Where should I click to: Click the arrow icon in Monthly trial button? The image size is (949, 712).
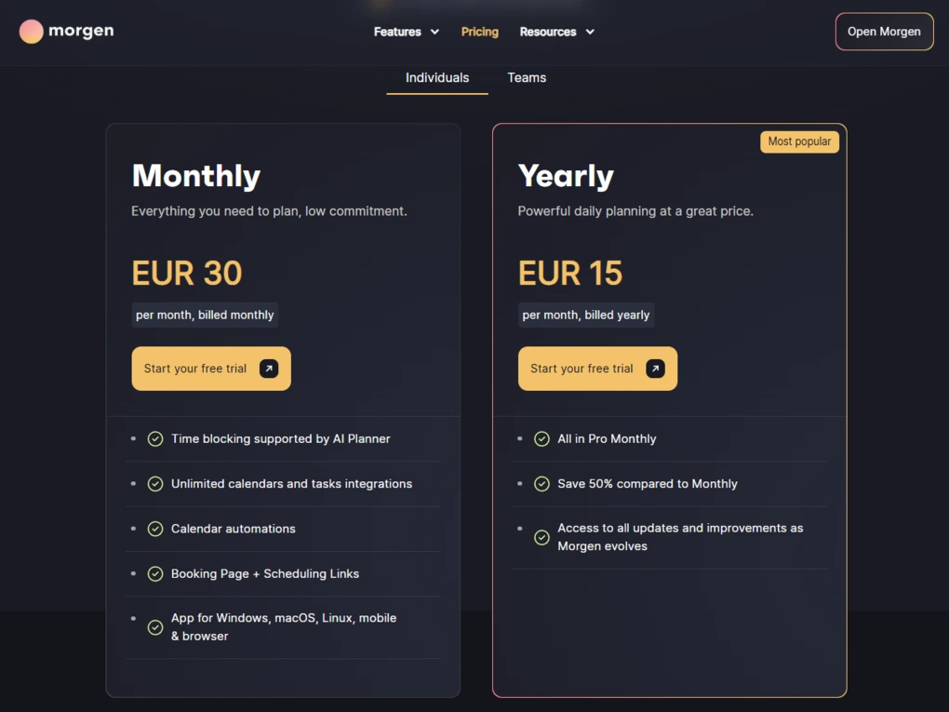pos(268,368)
